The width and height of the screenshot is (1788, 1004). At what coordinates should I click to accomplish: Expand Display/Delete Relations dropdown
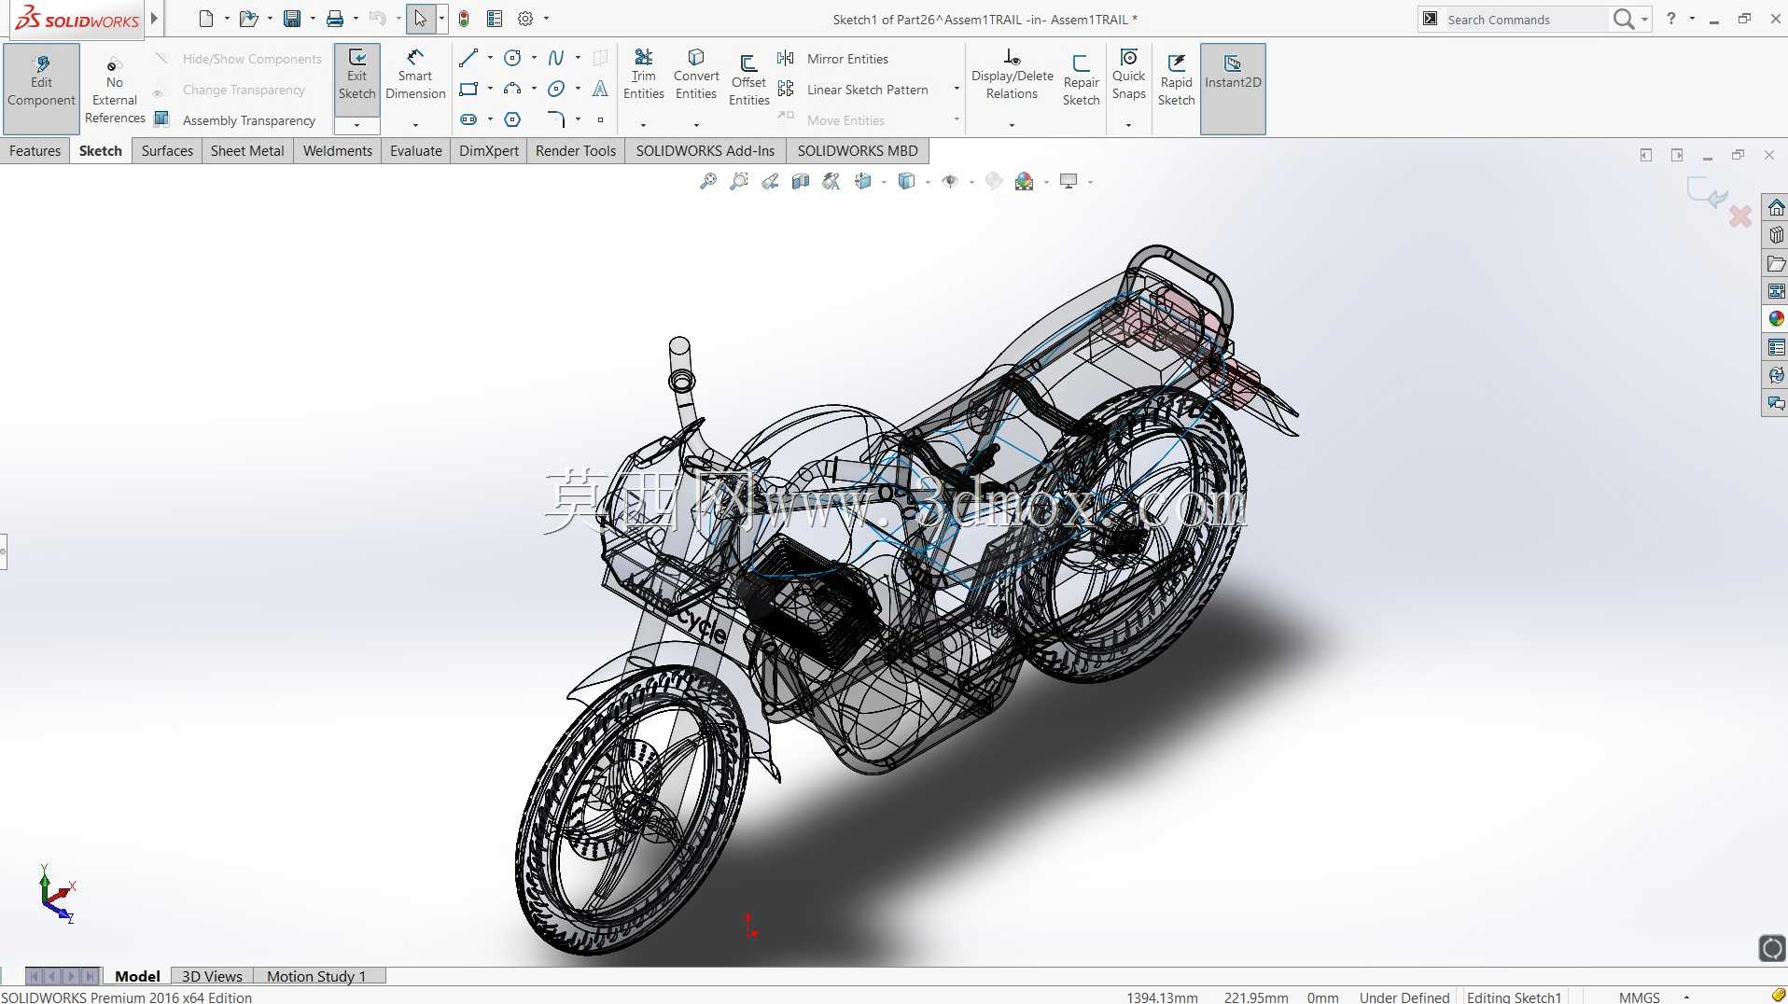(x=1012, y=125)
